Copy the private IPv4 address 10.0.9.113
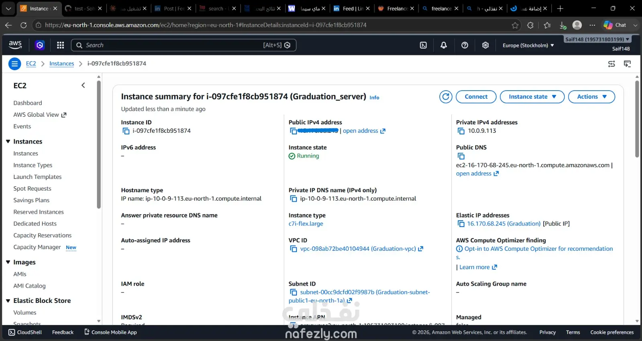Screen dimensions: 642x341 461,131
